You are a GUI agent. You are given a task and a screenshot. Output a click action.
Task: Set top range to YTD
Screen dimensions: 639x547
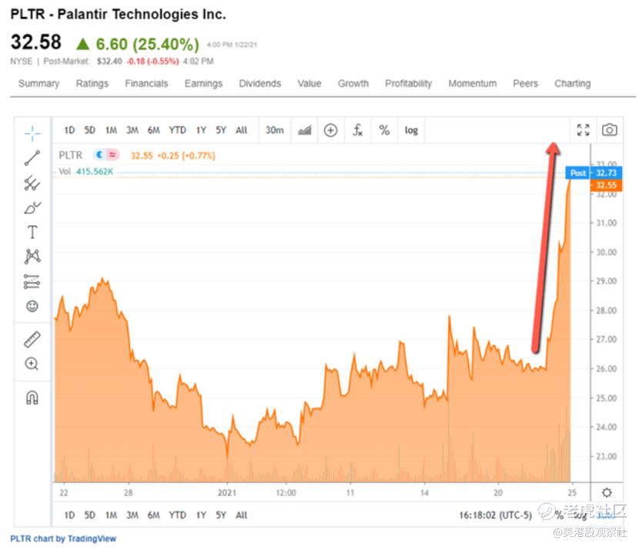click(177, 130)
